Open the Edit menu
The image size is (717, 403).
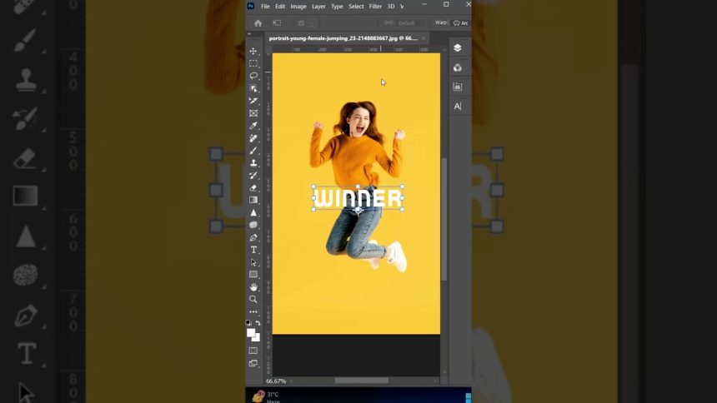pyautogui.click(x=280, y=7)
